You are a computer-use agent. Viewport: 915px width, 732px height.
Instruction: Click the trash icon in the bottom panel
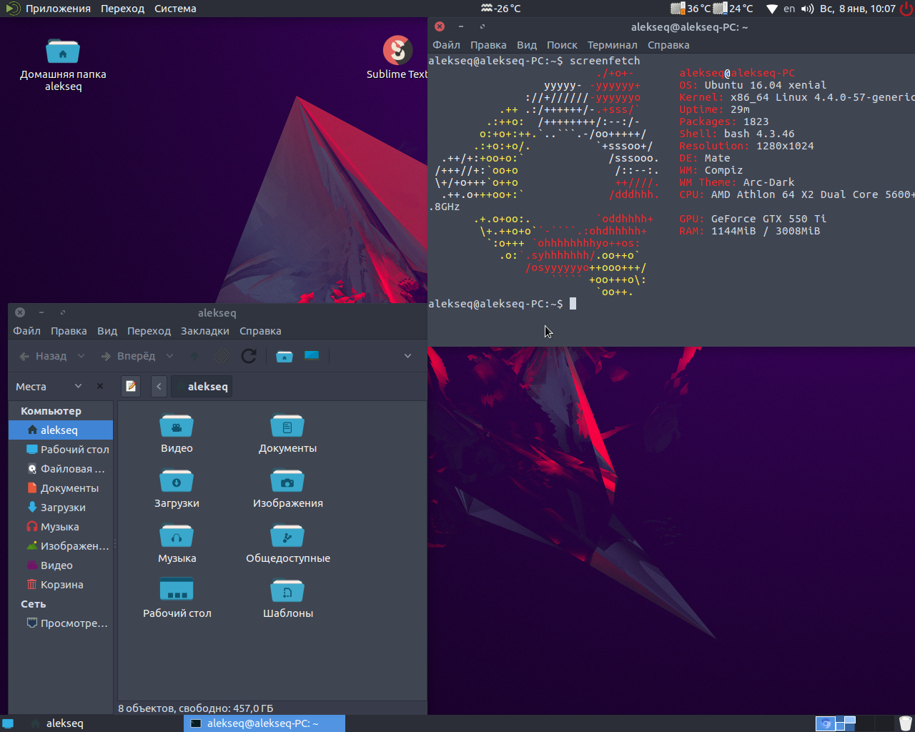coord(905,723)
